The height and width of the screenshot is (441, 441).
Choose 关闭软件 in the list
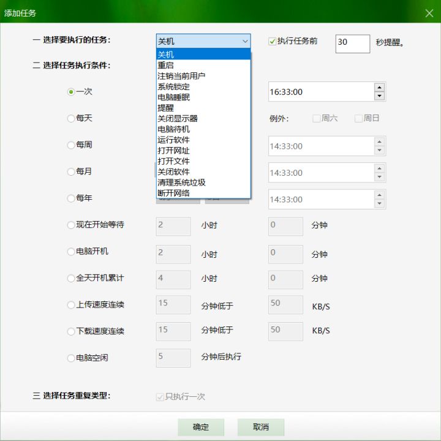(x=203, y=172)
